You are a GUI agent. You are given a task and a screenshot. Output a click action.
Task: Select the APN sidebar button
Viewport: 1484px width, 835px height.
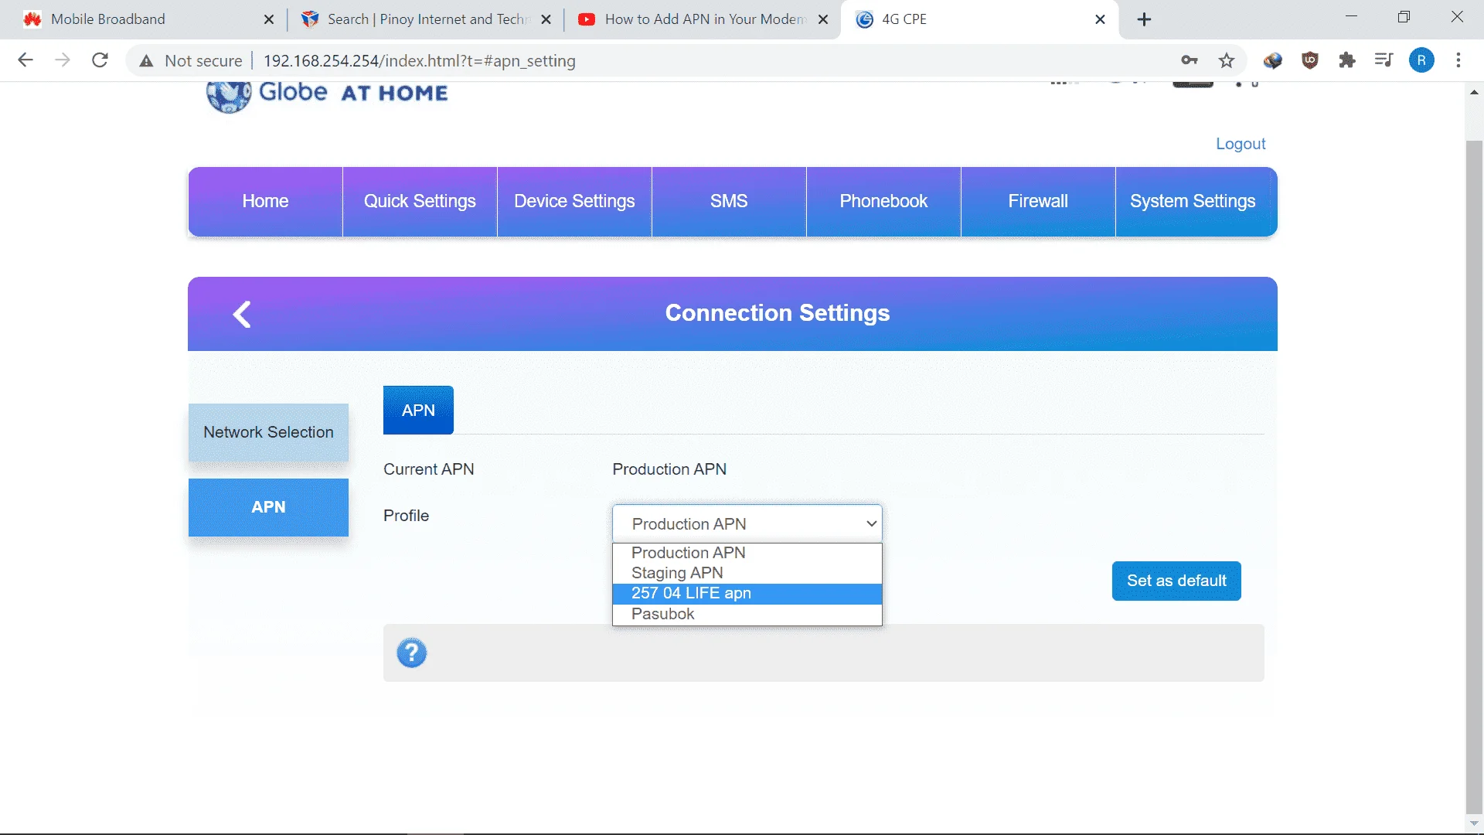[268, 507]
